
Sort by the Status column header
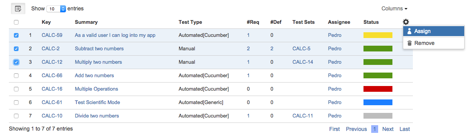(371, 22)
